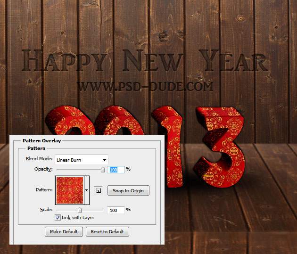The height and width of the screenshot is (254, 297).
Task: Click the www.psd-dude.com text on wood
Action: click(x=145, y=86)
